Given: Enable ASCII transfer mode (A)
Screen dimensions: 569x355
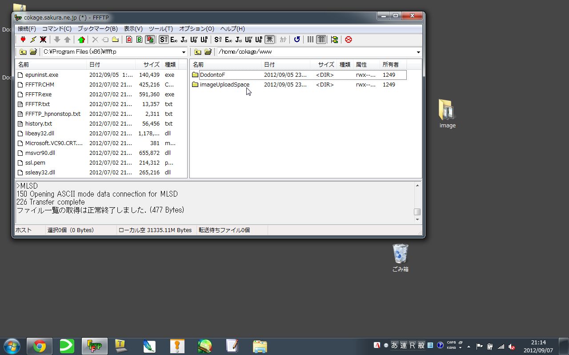Looking at the screenshot, I should point(129,39).
